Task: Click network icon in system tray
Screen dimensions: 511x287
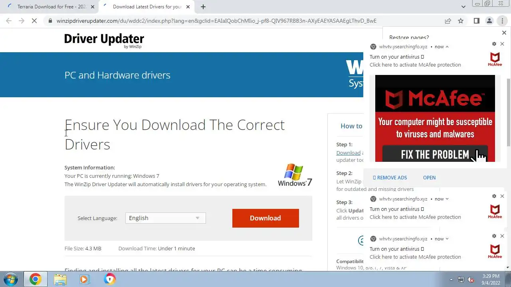Action: (461, 279)
